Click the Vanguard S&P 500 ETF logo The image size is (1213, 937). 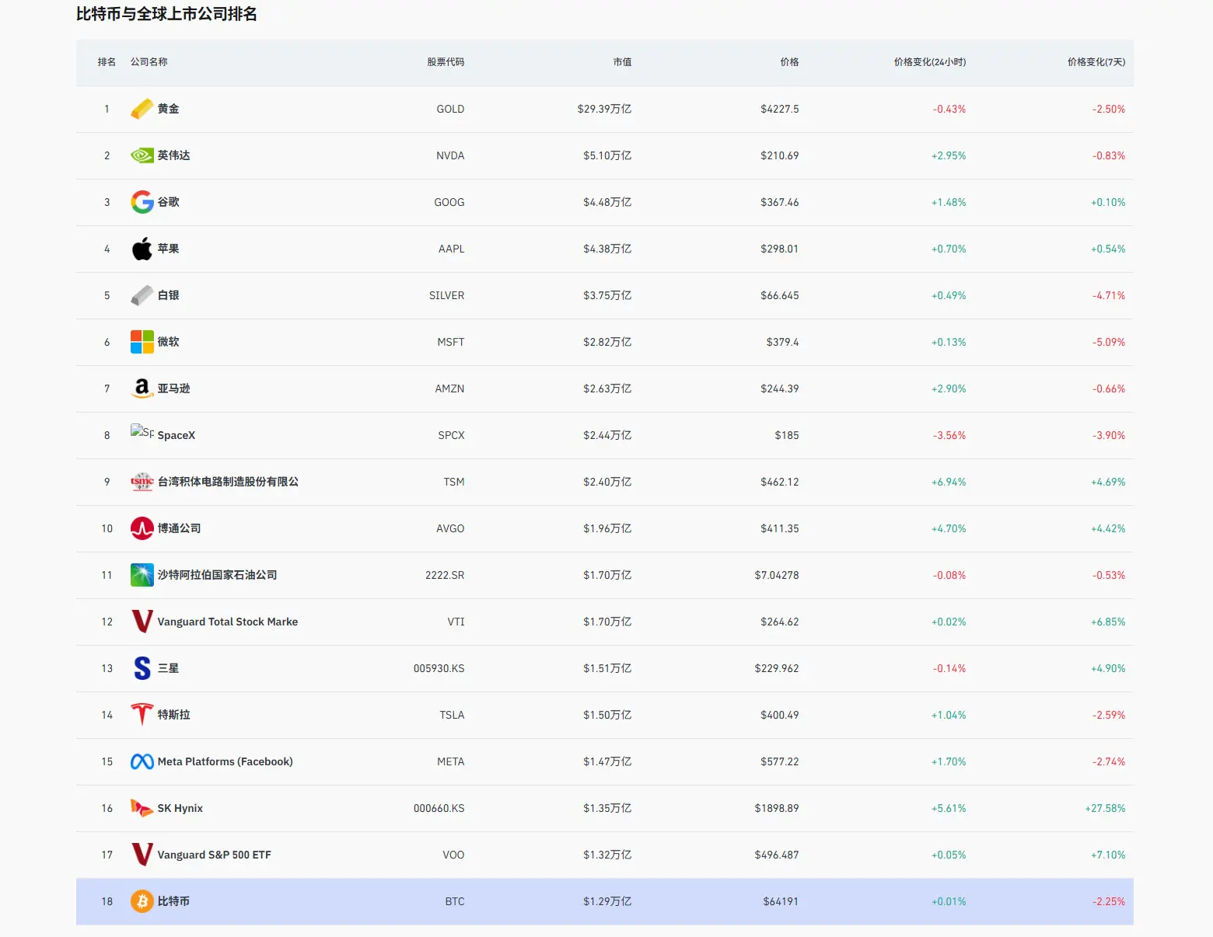point(142,855)
